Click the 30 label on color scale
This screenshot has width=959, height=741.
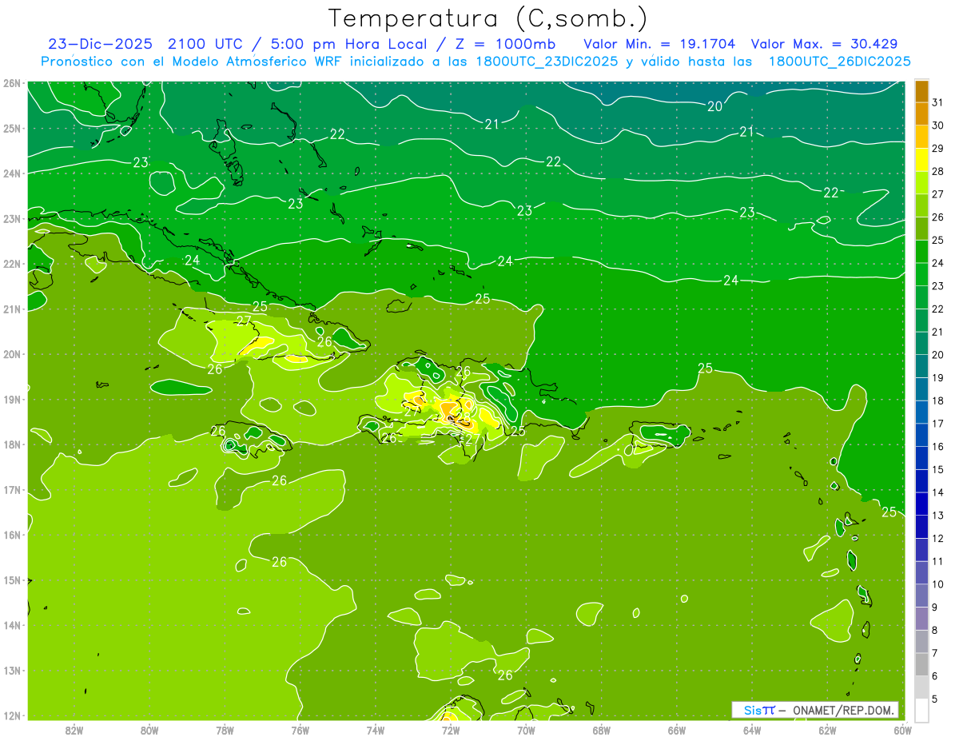tap(937, 125)
